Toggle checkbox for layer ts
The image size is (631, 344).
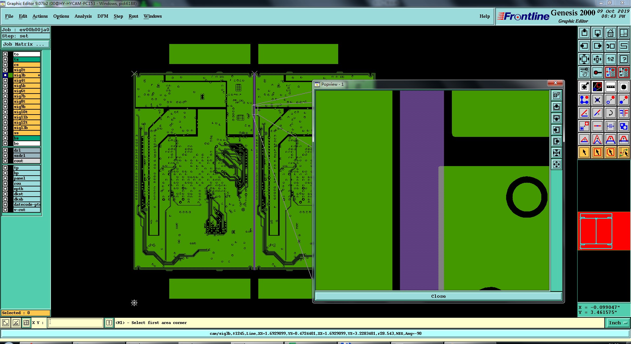(x=5, y=59)
